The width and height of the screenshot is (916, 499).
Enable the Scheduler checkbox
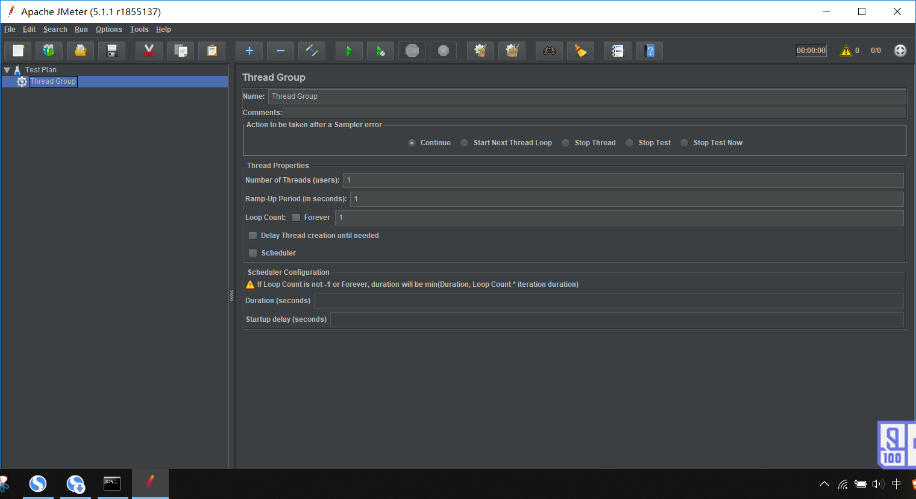(x=253, y=253)
